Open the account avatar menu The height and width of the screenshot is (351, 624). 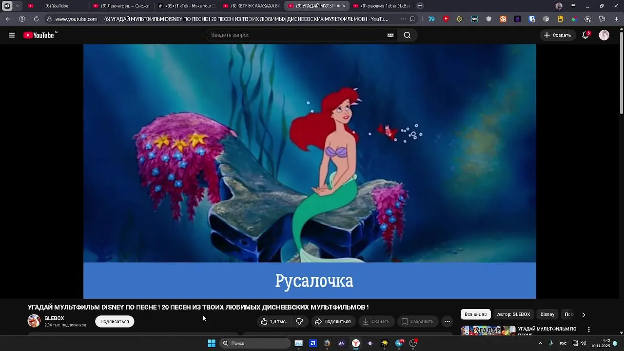pos(604,35)
